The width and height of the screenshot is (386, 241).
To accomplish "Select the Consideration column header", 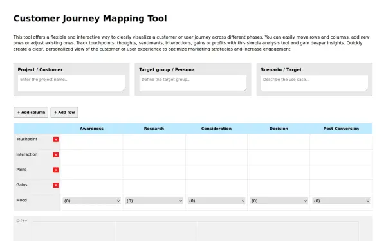I will (x=216, y=129).
